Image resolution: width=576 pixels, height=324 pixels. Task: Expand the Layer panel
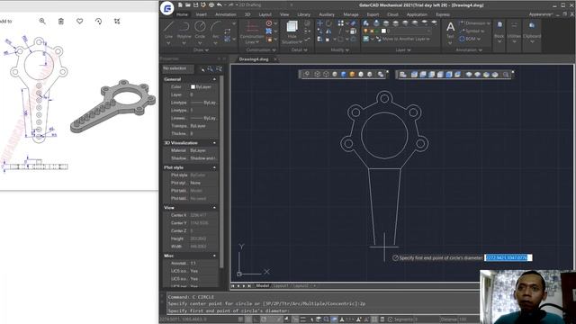point(403,50)
